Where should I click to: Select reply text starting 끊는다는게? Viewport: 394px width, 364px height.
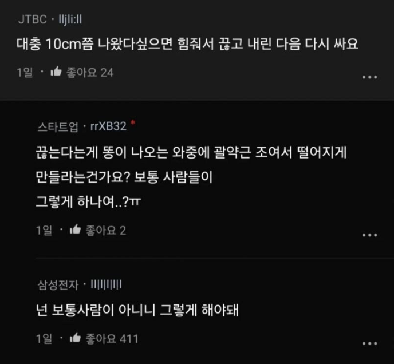191,177
